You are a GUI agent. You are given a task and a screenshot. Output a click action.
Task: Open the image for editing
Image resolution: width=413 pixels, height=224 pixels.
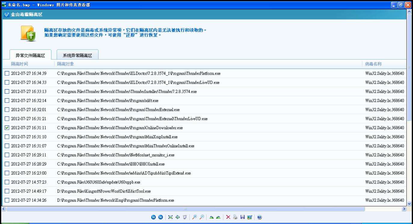click(250, 217)
